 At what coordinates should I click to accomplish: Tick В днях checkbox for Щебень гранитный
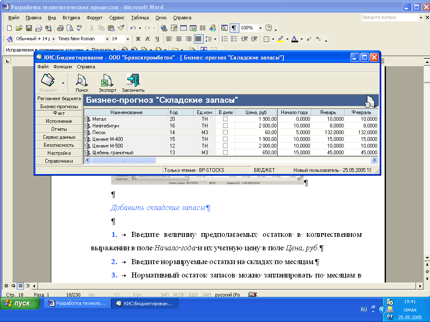[x=225, y=153]
